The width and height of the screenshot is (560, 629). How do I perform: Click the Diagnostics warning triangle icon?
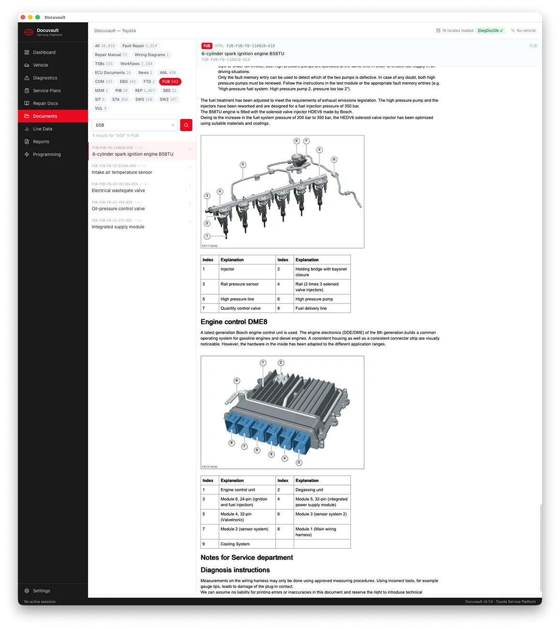[x=27, y=78]
